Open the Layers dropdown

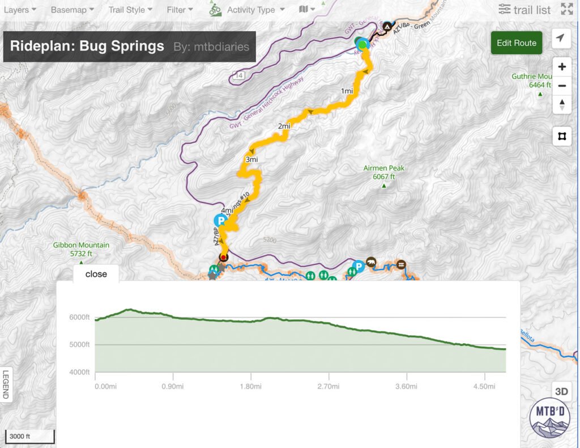[x=19, y=9]
